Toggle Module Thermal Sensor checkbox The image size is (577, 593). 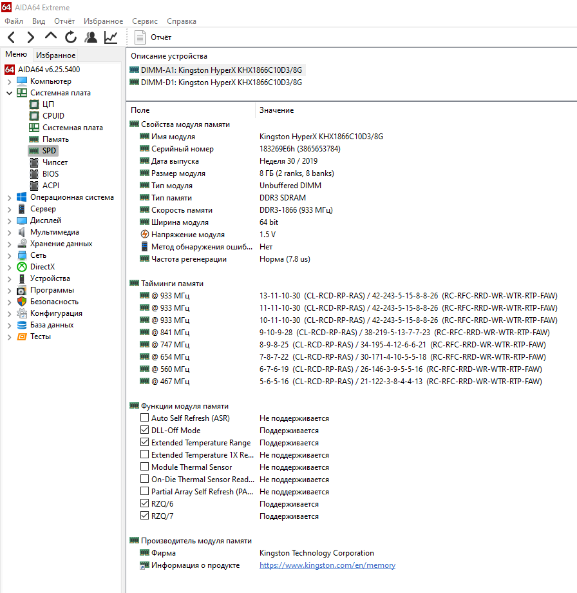click(144, 466)
